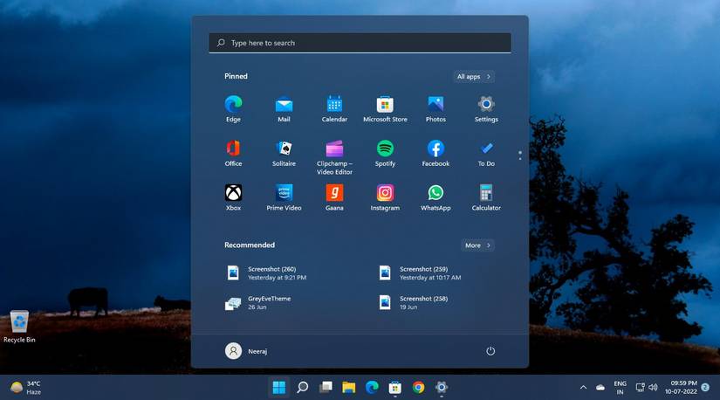The height and width of the screenshot is (400, 720).
Task: Switch input language ENG IN
Action: (x=620, y=388)
